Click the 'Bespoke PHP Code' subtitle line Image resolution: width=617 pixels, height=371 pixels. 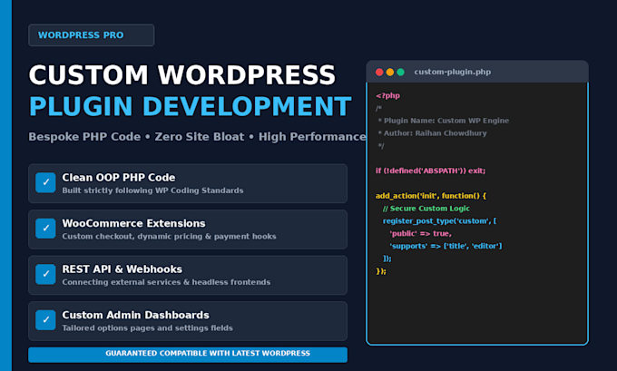click(197, 137)
